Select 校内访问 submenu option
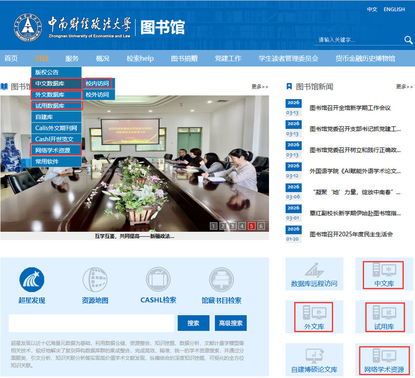Screen dimensions: 415x378 coord(98,83)
